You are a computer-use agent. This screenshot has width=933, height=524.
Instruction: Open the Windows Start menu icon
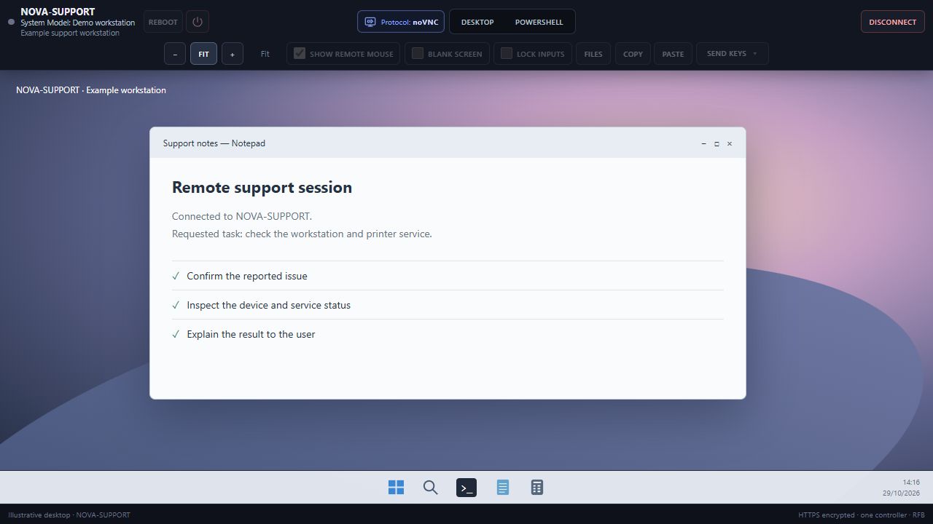tap(396, 488)
